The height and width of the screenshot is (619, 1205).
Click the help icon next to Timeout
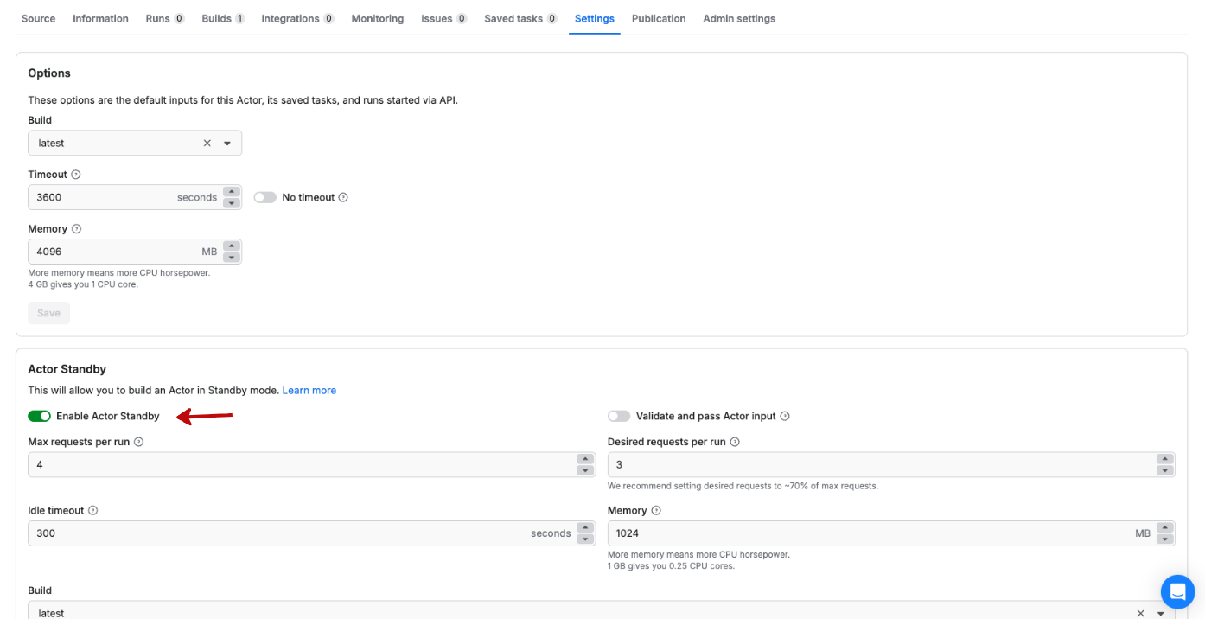[x=76, y=175]
